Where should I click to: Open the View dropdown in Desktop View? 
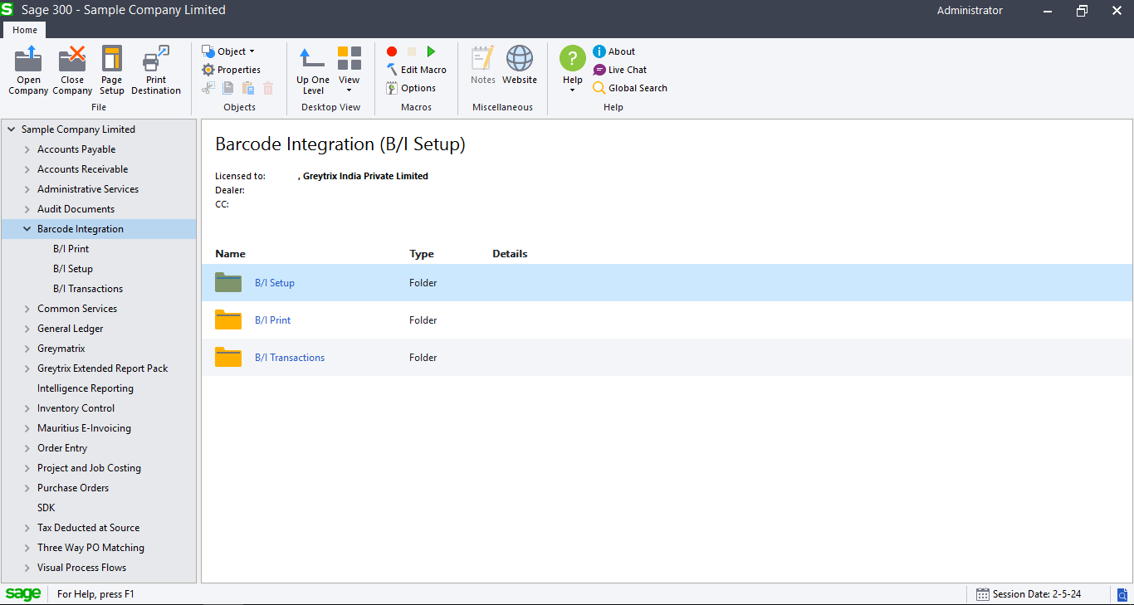[x=349, y=70]
